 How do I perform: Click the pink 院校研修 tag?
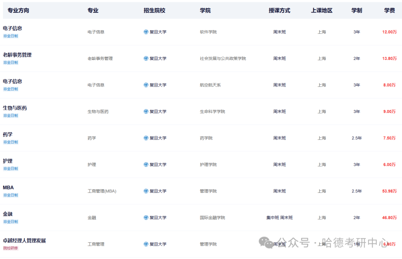coord(10,248)
